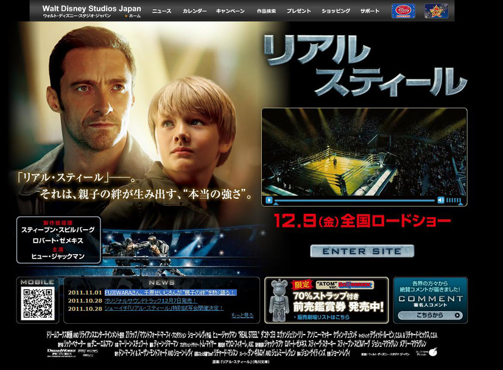The height and width of the screenshot is (370, 503).
Task: Click the NEWS section heading
Action: tap(162, 283)
